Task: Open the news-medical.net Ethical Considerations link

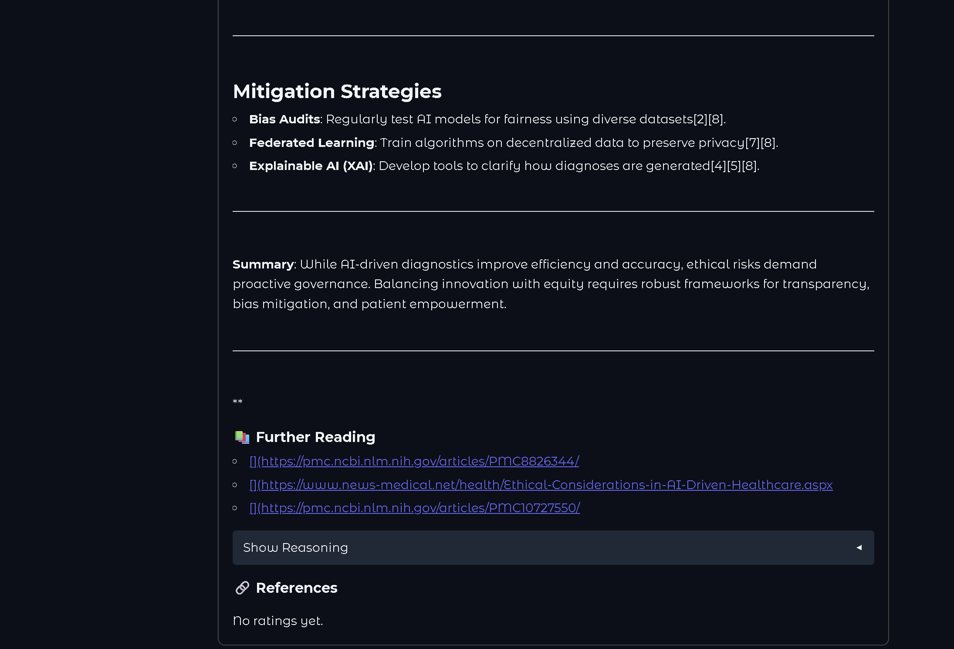Action: pyautogui.click(x=540, y=485)
